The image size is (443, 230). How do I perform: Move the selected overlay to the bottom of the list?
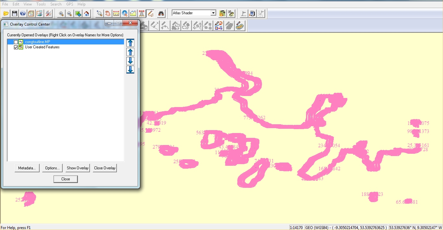click(130, 69)
